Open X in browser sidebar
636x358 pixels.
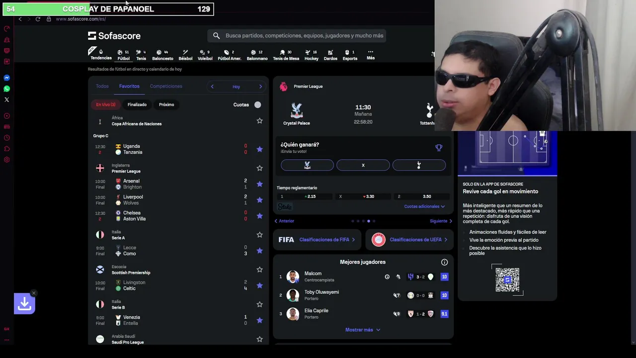7,99
